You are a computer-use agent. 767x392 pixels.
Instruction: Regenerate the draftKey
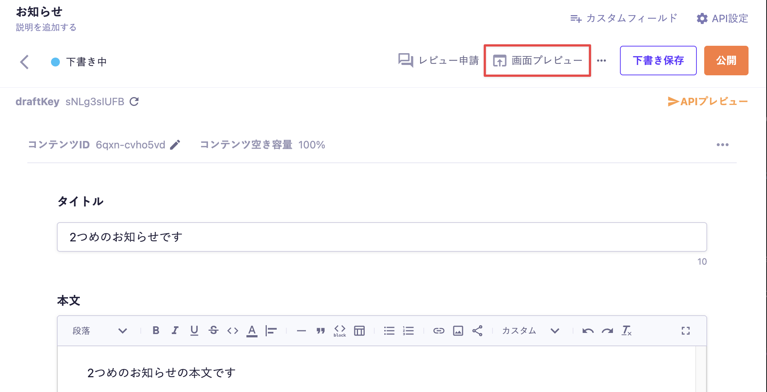pos(134,102)
